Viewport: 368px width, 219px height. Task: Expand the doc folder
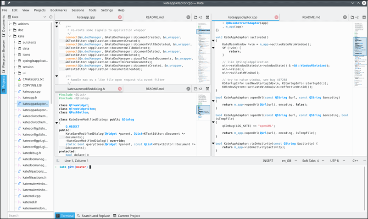[x=10, y=30]
